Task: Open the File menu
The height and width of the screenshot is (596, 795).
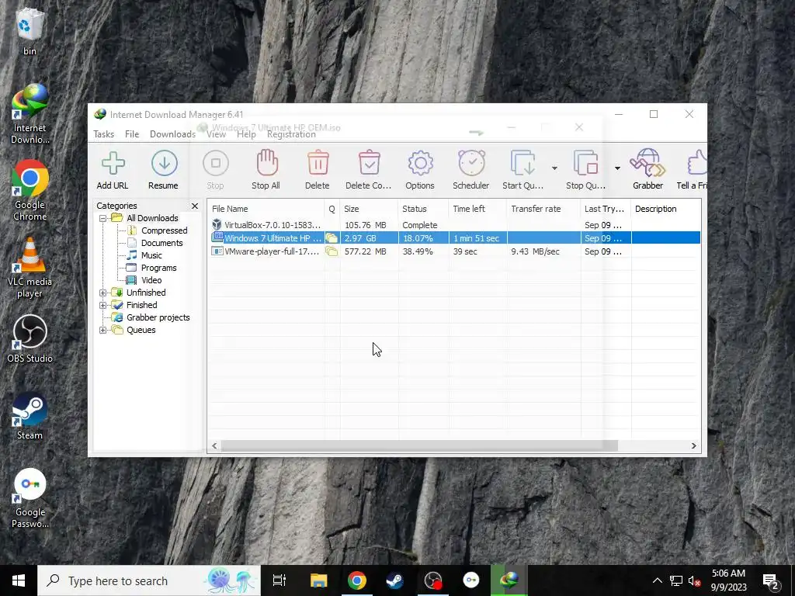Action: pos(132,134)
